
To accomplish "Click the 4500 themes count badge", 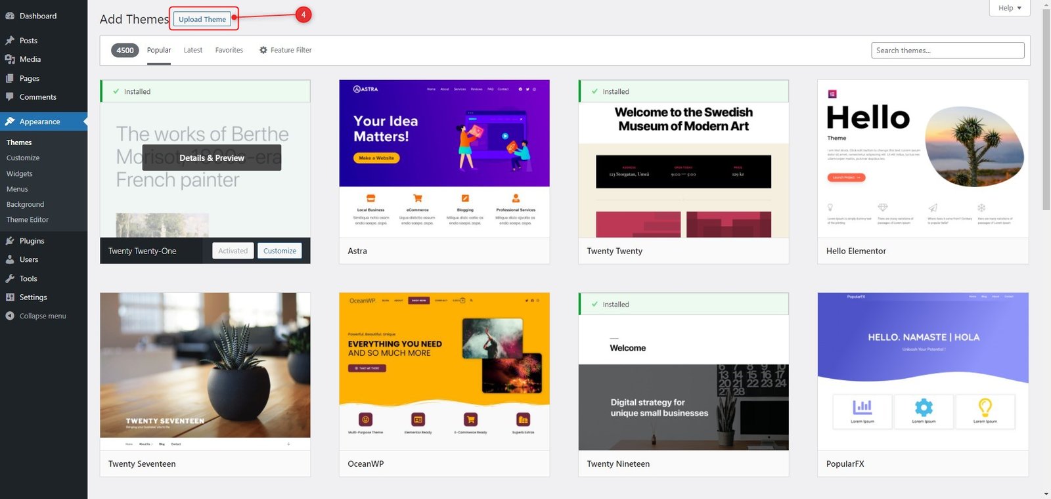I will point(125,50).
